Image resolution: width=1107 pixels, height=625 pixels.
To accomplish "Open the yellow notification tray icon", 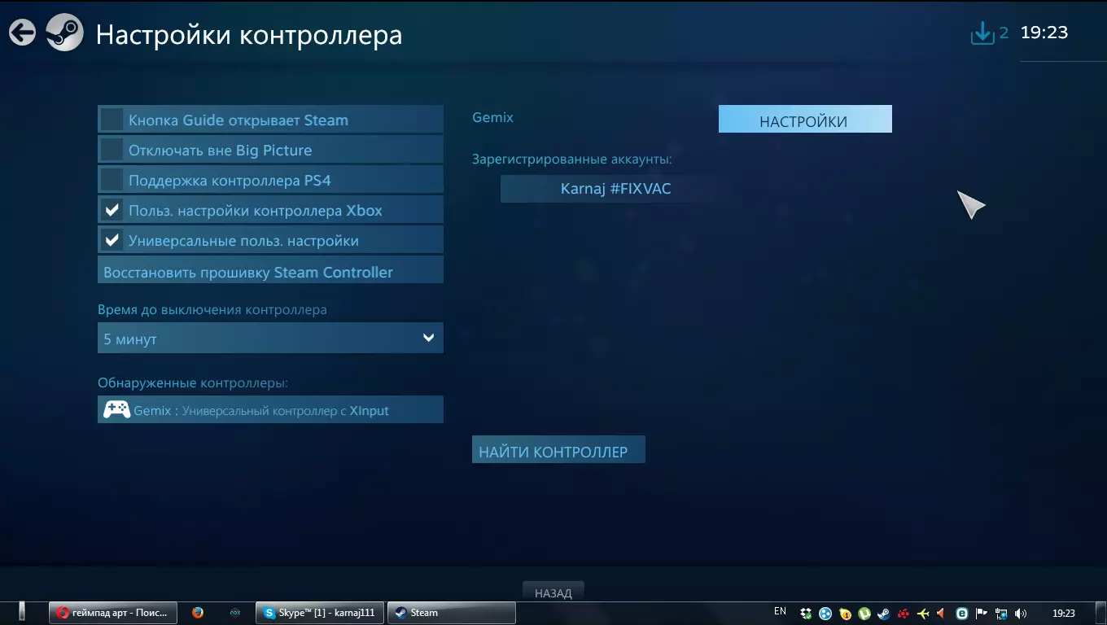I will tap(845, 614).
